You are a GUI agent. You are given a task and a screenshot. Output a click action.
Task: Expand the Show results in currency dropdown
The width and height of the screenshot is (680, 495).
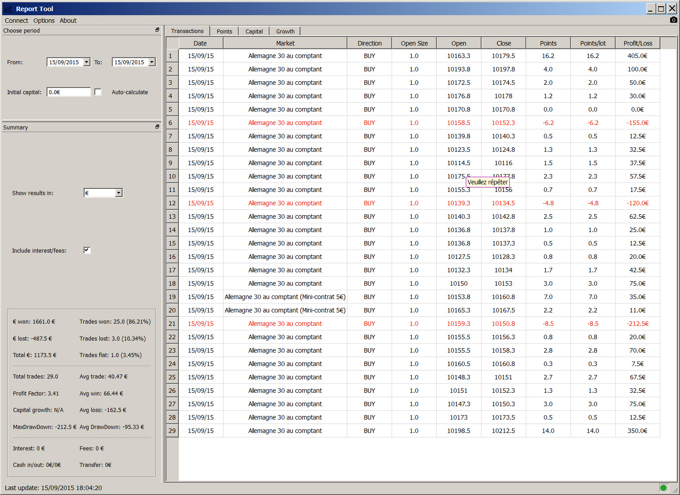[118, 193]
